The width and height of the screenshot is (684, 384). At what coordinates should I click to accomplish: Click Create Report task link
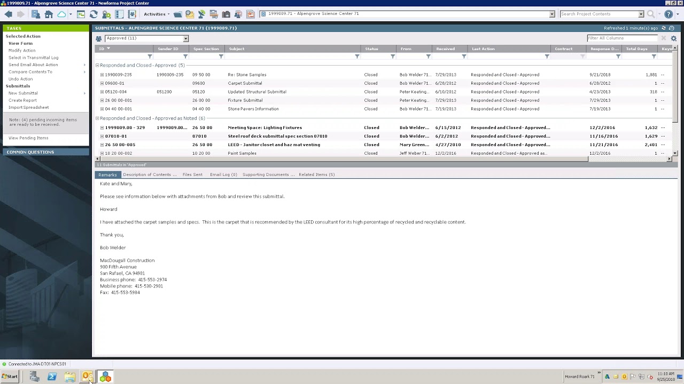pyautogui.click(x=22, y=100)
